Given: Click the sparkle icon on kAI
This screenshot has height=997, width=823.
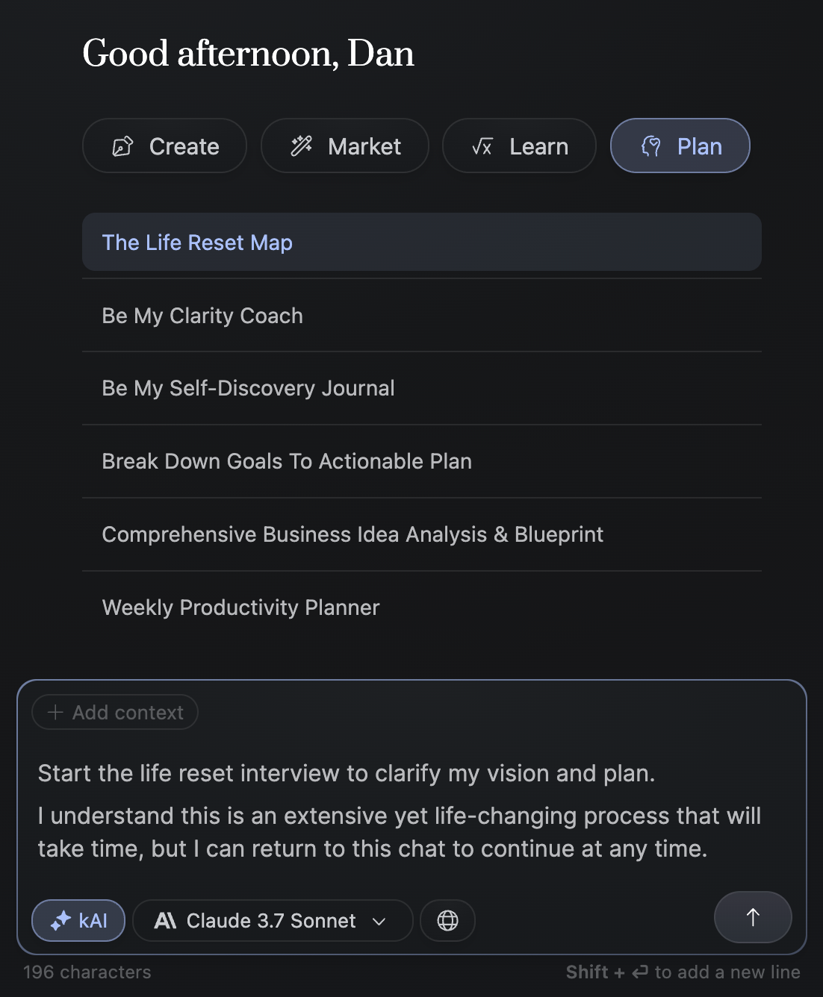Looking at the screenshot, I should (x=60, y=921).
